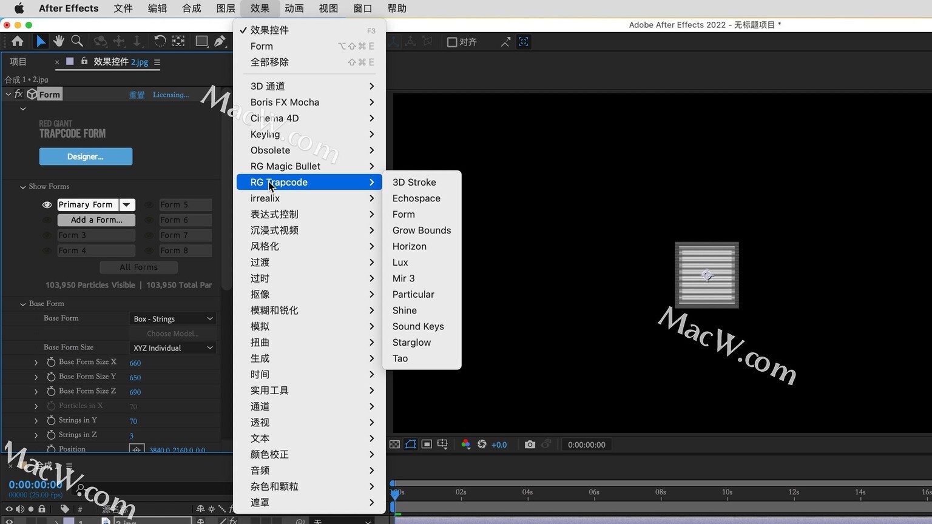Select 全部移除 in the effects menu
This screenshot has width=932, height=524.
[x=309, y=62]
